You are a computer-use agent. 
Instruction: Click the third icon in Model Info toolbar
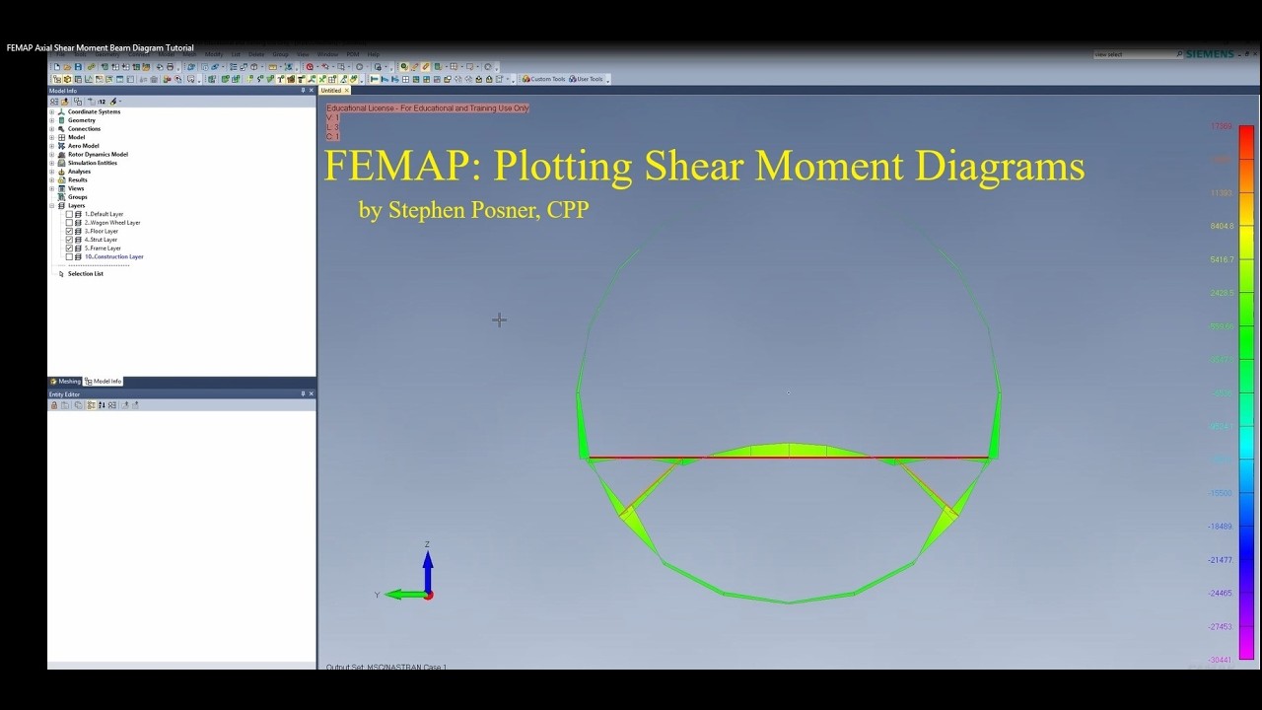tap(78, 101)
